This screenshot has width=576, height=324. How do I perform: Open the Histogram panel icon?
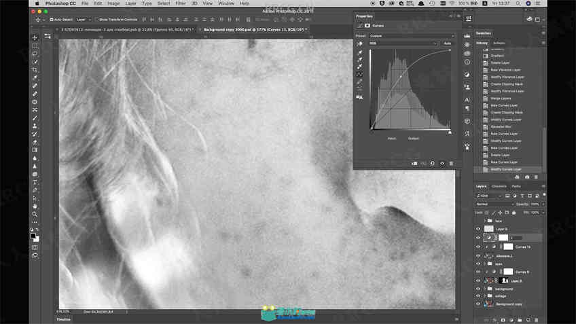click(467, 35)
